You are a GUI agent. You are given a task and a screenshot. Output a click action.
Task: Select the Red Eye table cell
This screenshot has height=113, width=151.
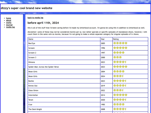pyautogui.click(x=64, y=43)
